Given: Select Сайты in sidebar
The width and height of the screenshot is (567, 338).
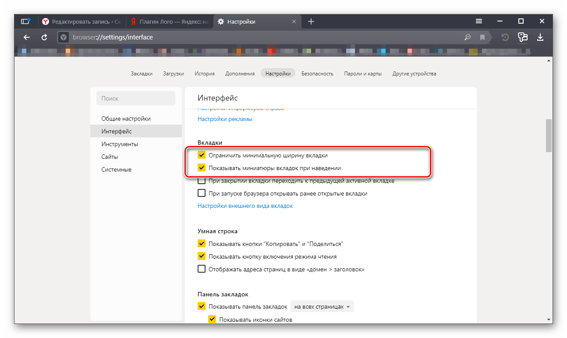Looking at the screenshot, I should pyautogui.click(x=136, y=157).
